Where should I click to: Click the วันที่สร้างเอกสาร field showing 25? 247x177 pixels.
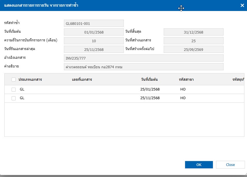[x=193, y=41]
